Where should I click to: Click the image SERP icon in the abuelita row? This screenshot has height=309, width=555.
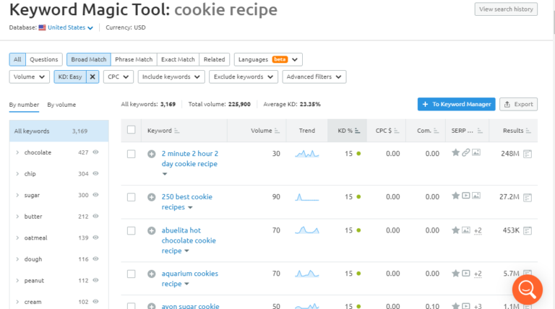pyautogui.click(x=466, y=230)
